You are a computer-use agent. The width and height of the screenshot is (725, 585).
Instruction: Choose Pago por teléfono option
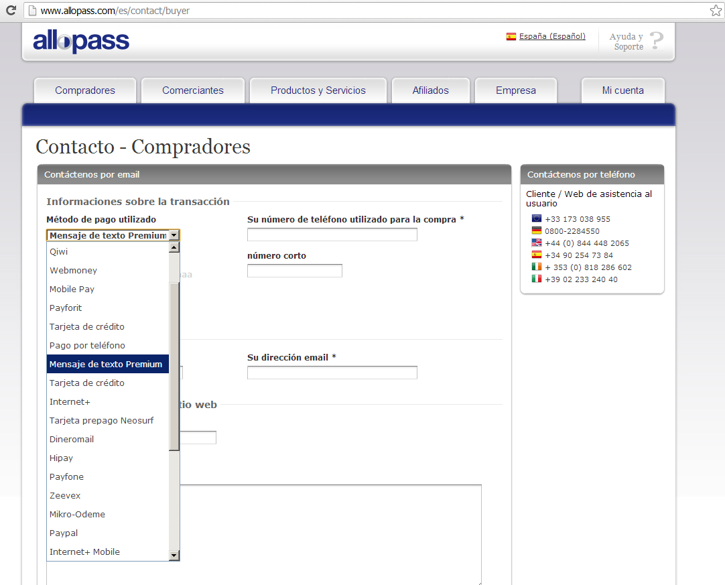(108, 346)
